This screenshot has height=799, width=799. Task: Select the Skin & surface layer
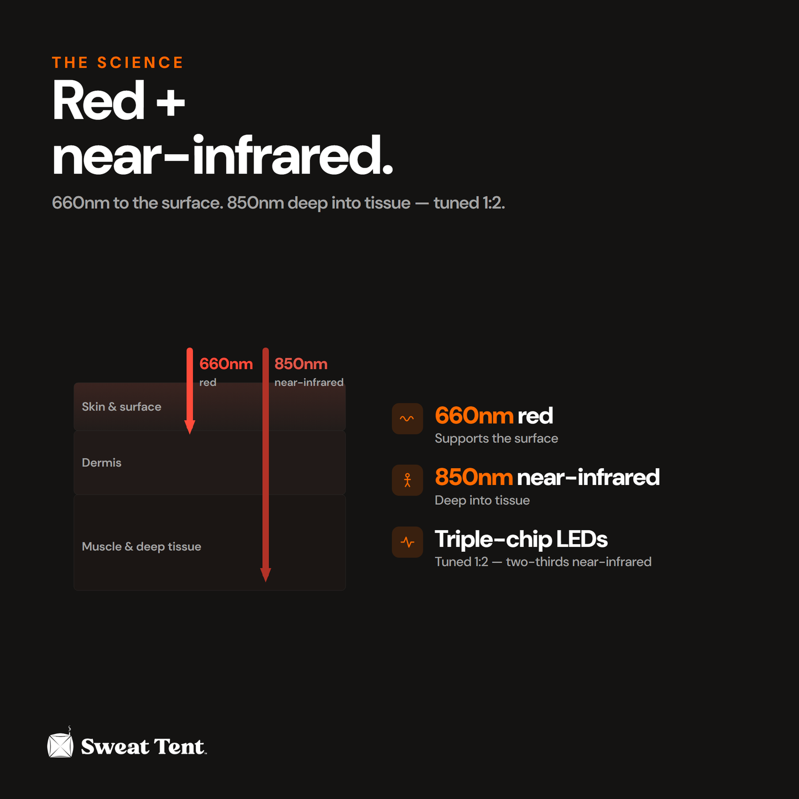click(210, 406)
